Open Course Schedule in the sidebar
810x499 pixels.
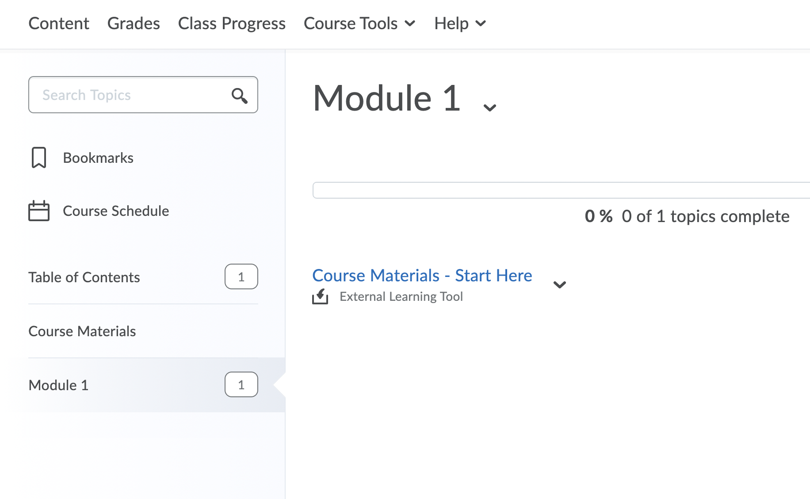click(x=116, y=211)
